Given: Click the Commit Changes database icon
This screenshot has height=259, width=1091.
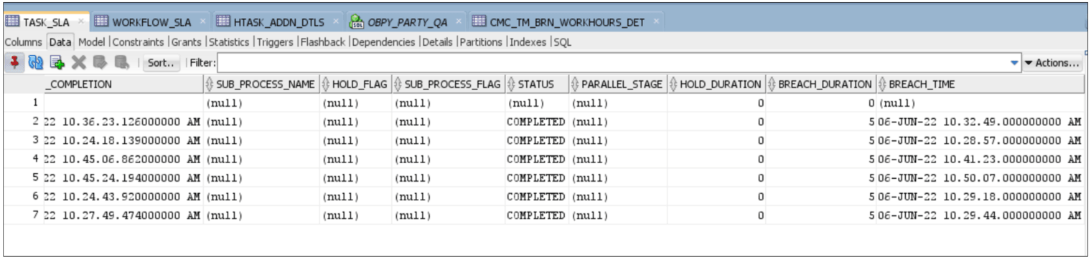Looking at the screenshot, I should [x=100, y=63].
